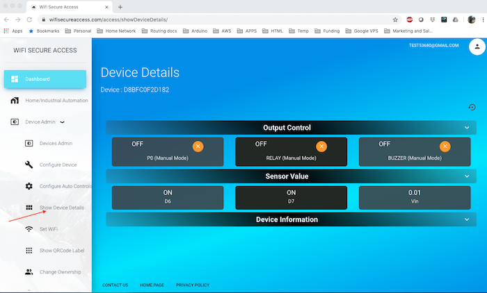Collapse the Device Admin submenu arrow
The width and height of the screenshot is (487, 293).
[62, 122]
